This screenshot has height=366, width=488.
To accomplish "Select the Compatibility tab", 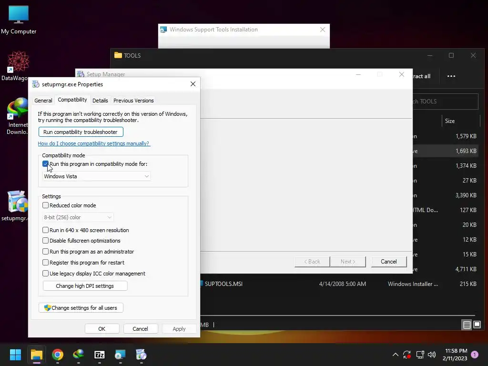I will point(72,100).
